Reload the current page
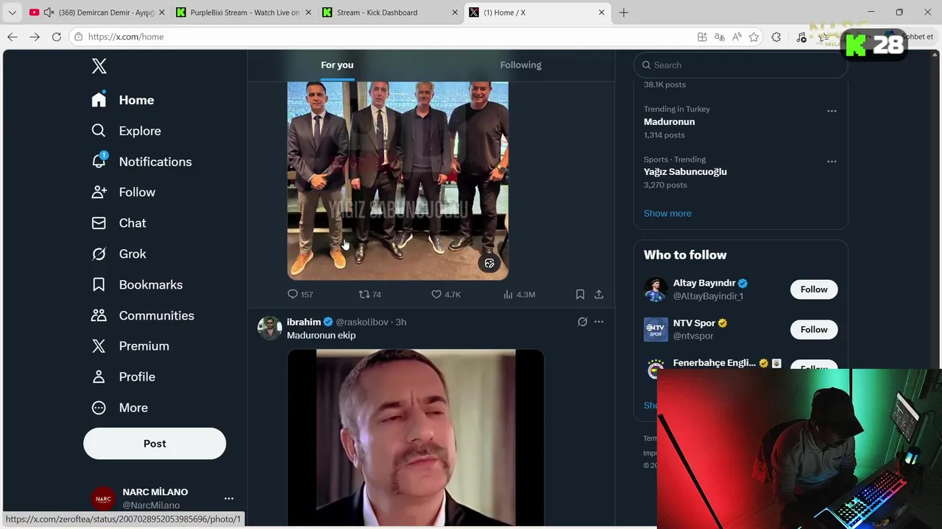942x529 pixels. (x=57, y=37)
